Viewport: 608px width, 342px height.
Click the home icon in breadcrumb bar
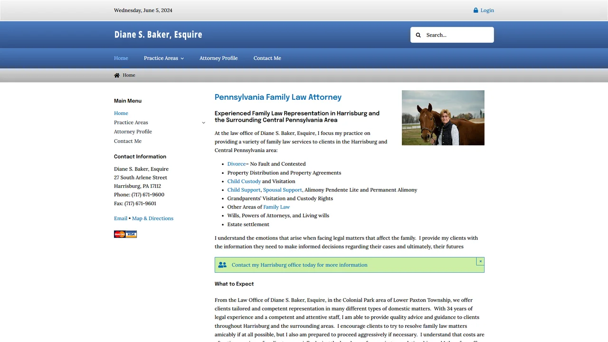(117, 75)
